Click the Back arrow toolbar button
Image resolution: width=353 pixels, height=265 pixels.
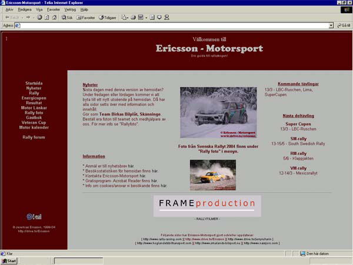[12, 17]
